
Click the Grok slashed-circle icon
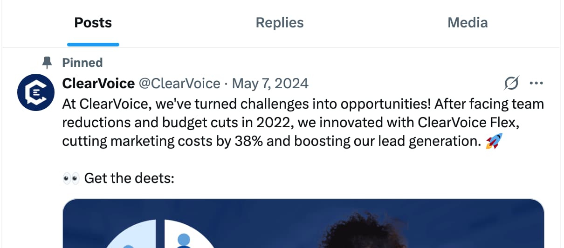click(x=511, y=84)
